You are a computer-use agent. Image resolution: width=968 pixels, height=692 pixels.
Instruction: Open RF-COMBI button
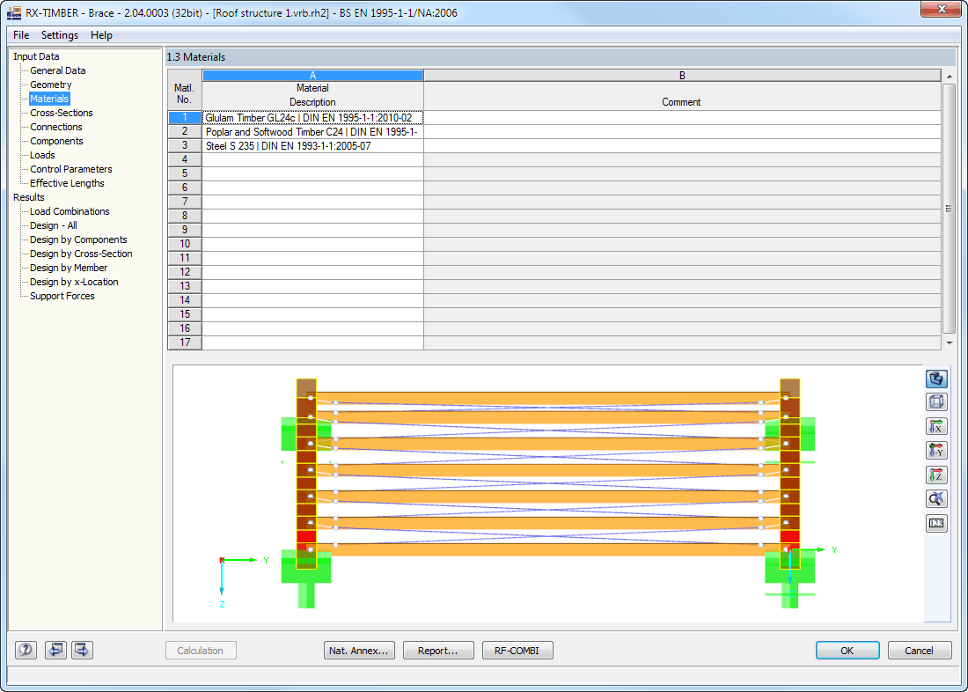point(517,651)
